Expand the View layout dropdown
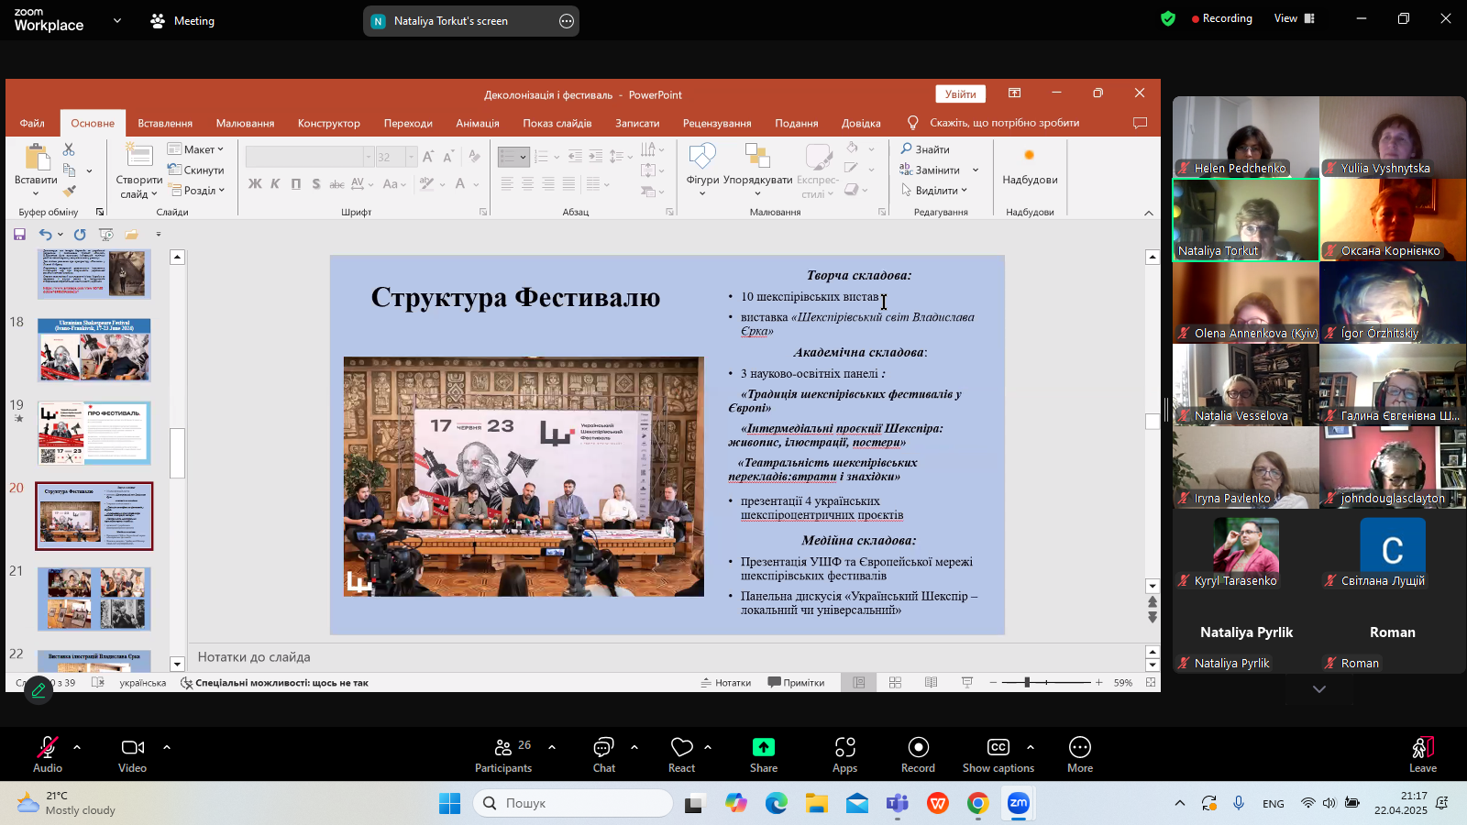 point(1294,18)
